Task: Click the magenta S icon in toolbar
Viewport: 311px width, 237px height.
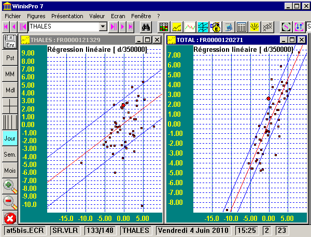Action: 286,27
